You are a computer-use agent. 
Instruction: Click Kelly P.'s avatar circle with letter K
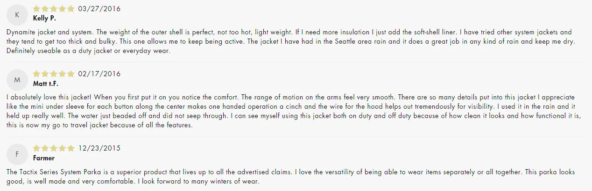17,14
